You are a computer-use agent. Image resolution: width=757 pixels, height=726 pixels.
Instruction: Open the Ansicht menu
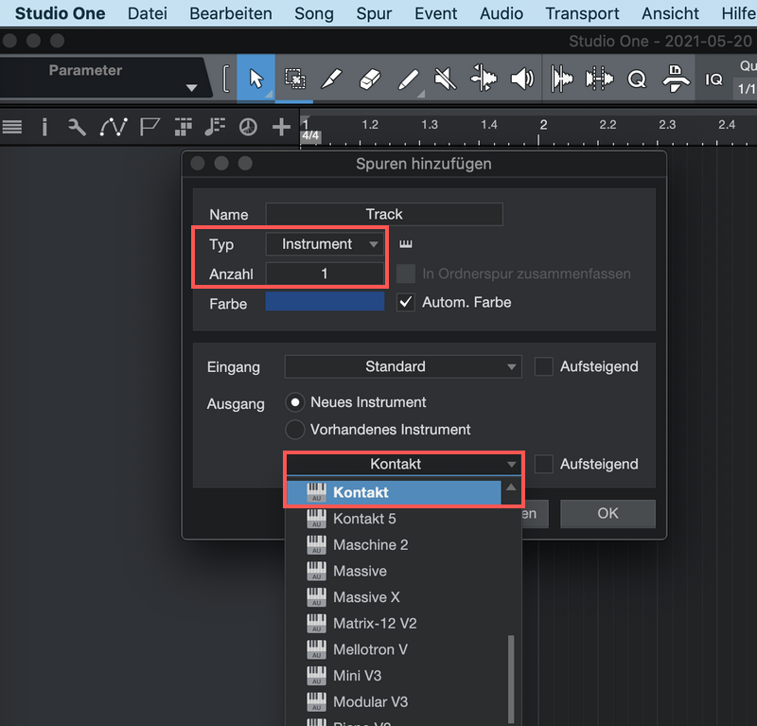pyautogui.click(x=670, y=13)
